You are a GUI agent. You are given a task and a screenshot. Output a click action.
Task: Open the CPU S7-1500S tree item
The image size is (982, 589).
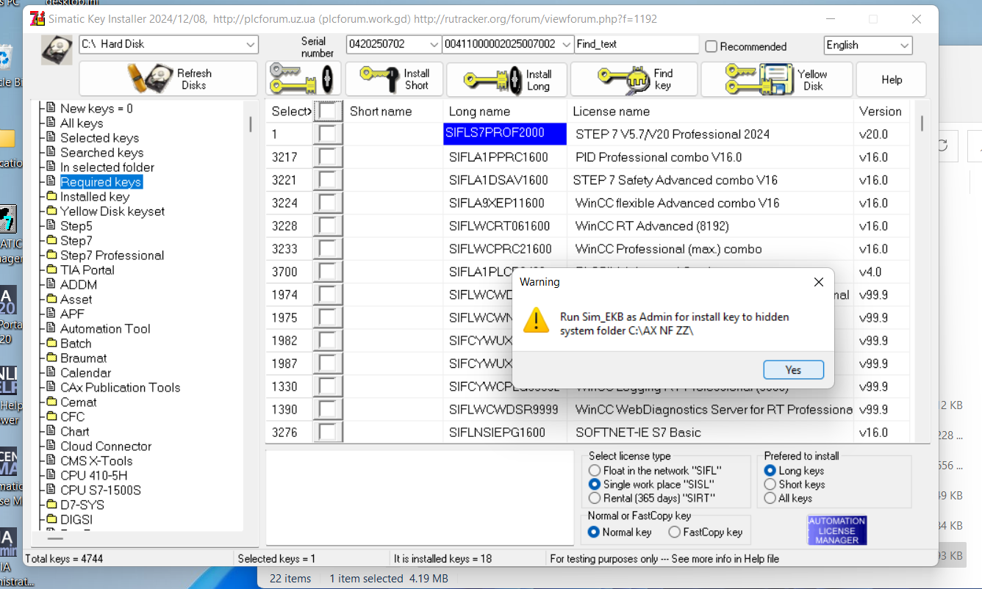point(101,491)
